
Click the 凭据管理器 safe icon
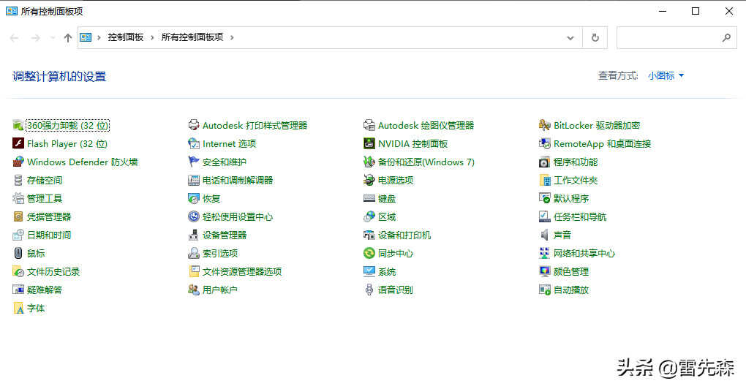tap(18, 217)
